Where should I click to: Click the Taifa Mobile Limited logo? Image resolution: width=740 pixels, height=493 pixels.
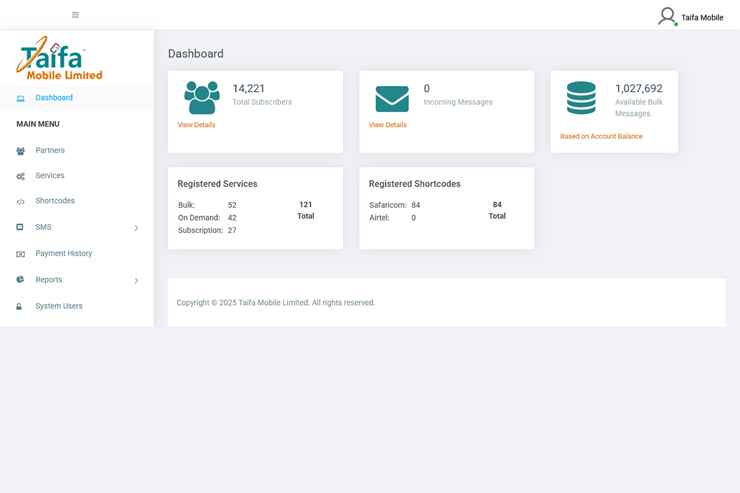[x=59, y=57]
